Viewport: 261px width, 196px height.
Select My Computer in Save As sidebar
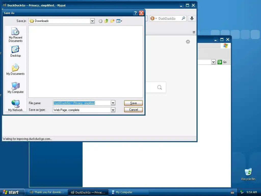point(16,88)
